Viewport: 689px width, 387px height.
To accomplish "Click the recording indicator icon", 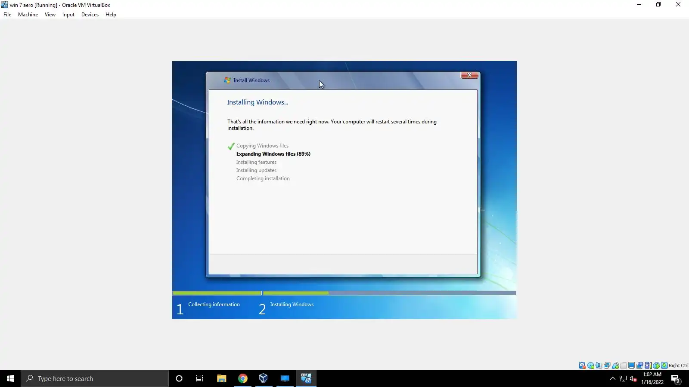I will click(x=640, y=365).
